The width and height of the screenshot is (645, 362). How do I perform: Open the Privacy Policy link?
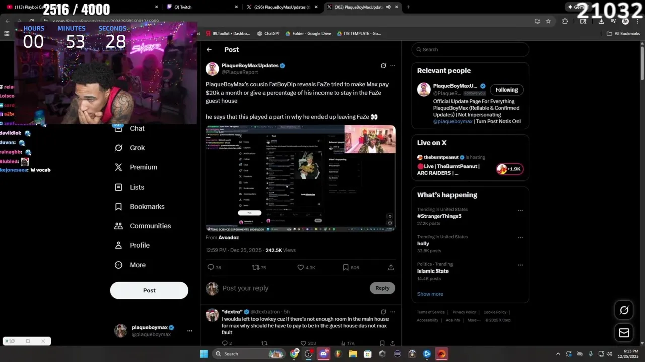(464, 312)
